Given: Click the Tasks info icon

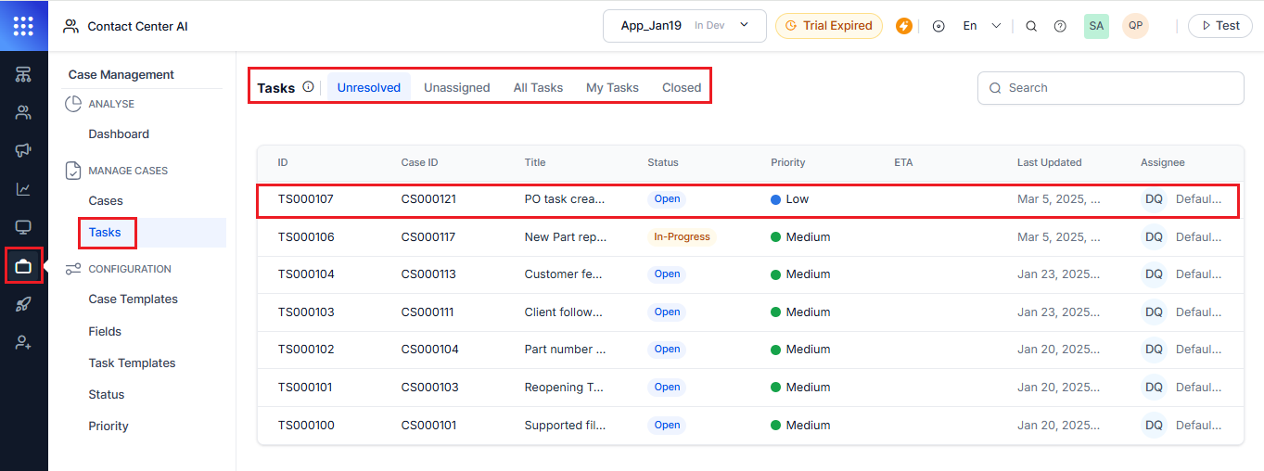Looking at the screenshot, I should click(x=308, y=87).
